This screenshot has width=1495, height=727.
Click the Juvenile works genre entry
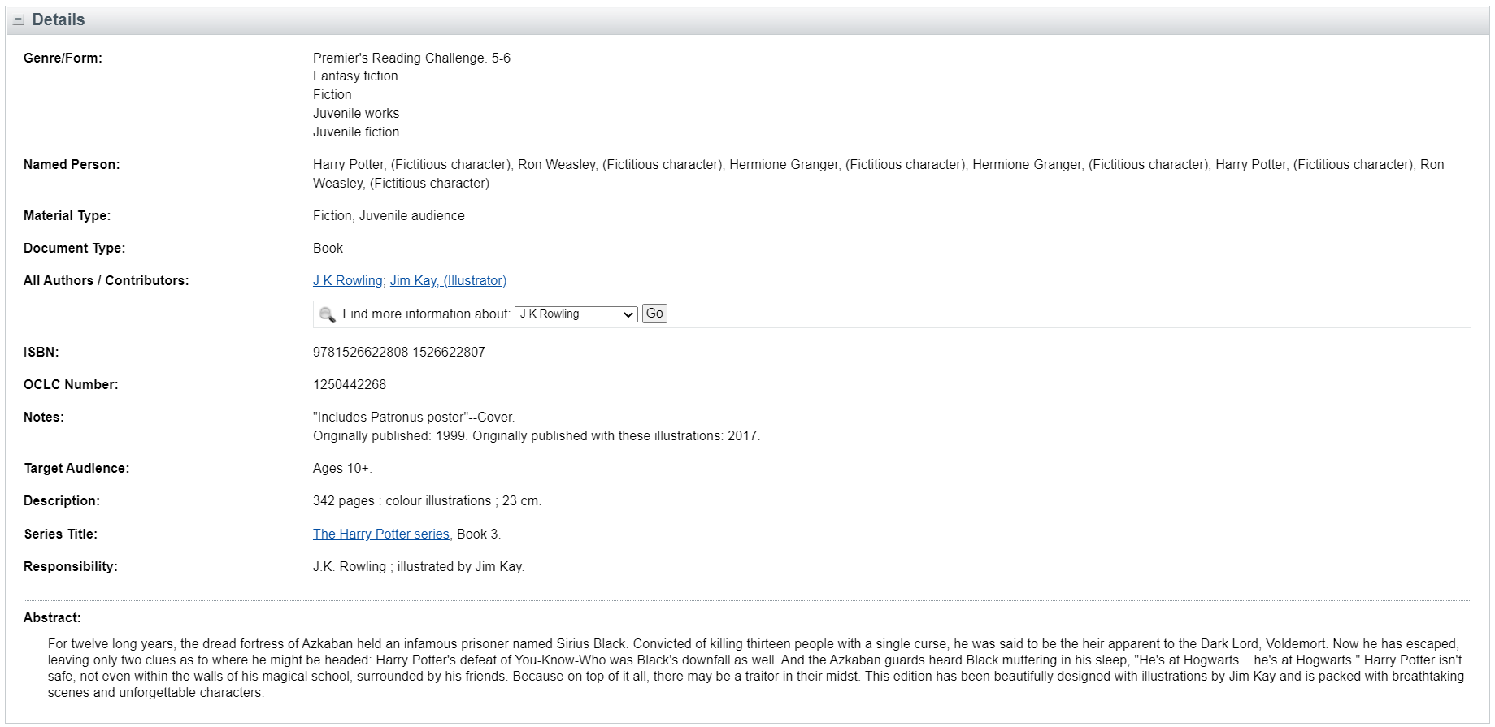pos(356,113)
